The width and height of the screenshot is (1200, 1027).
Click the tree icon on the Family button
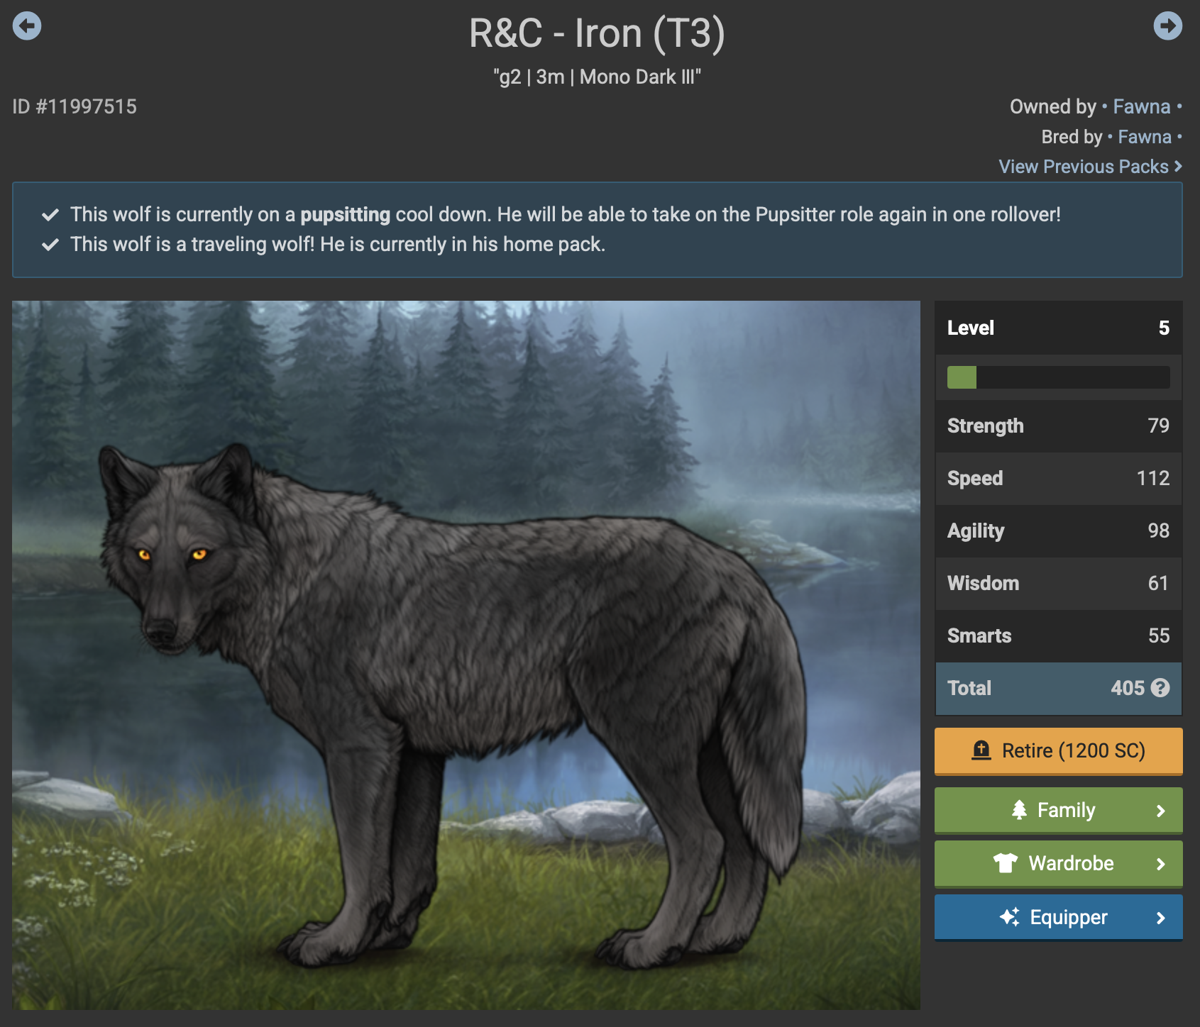1019,810
